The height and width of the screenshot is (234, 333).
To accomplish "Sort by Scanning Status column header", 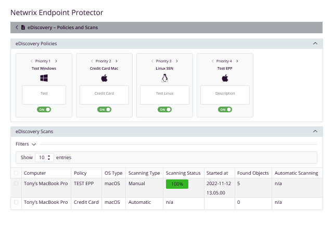I will (183, 173).
